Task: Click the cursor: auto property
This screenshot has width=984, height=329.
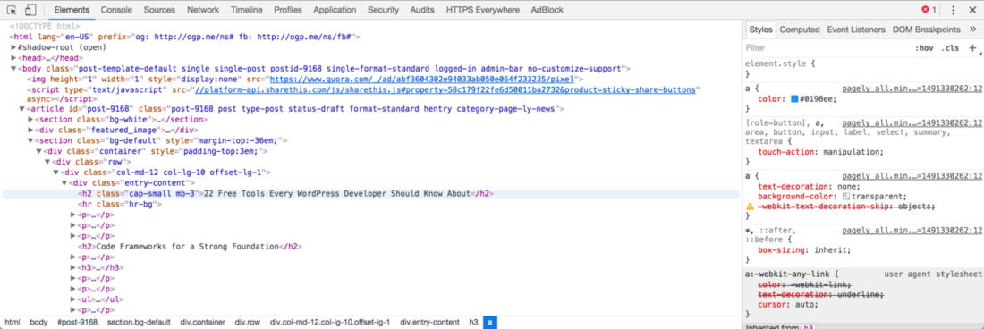Action: pos(788,305)
